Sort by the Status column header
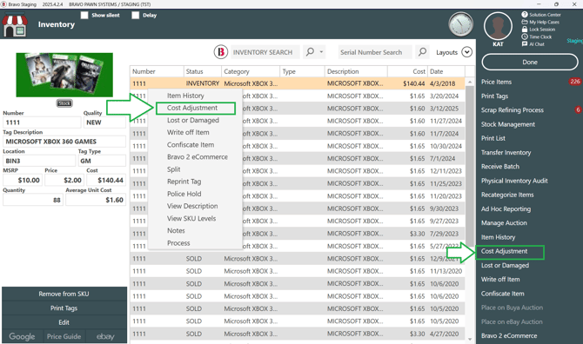This screenshot has height=344, width=583. (202, 71)
